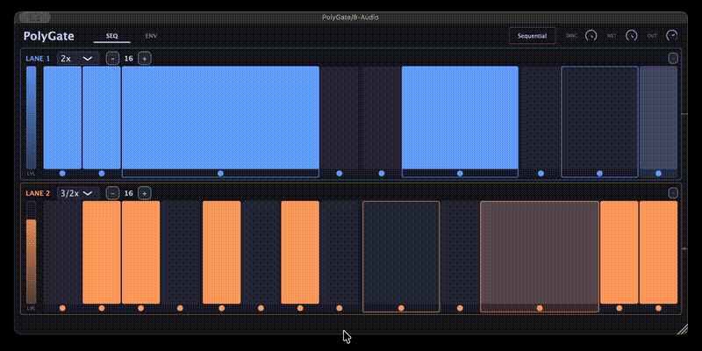702x351 pixels.
Task: Open the Lane 1 rate dropdown showing 2x
Action: (x=78, y=58)
